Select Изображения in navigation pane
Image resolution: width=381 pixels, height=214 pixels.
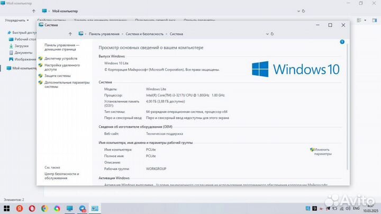pyautogui.click(x=23, y=59)
